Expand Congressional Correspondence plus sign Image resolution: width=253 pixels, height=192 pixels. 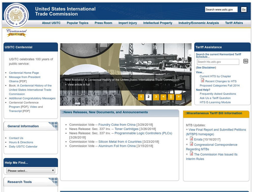187,145
